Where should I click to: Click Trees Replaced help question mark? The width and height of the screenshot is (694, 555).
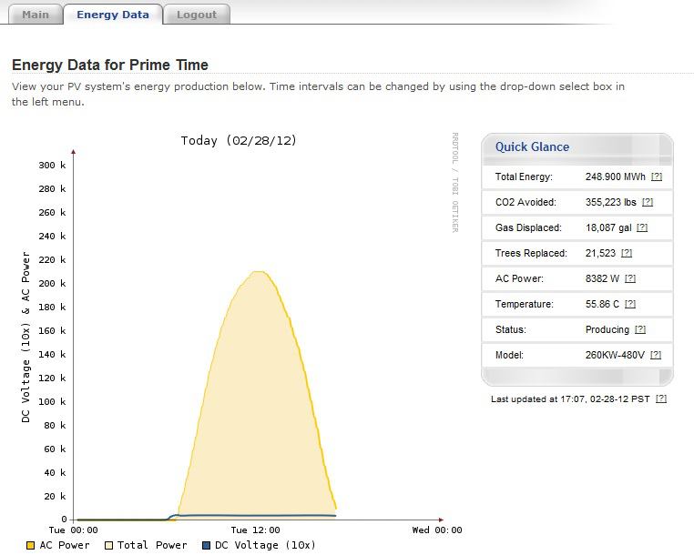[627, 253]
